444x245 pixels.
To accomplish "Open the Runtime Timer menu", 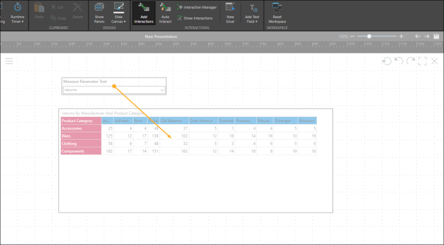I will [18, 13].
